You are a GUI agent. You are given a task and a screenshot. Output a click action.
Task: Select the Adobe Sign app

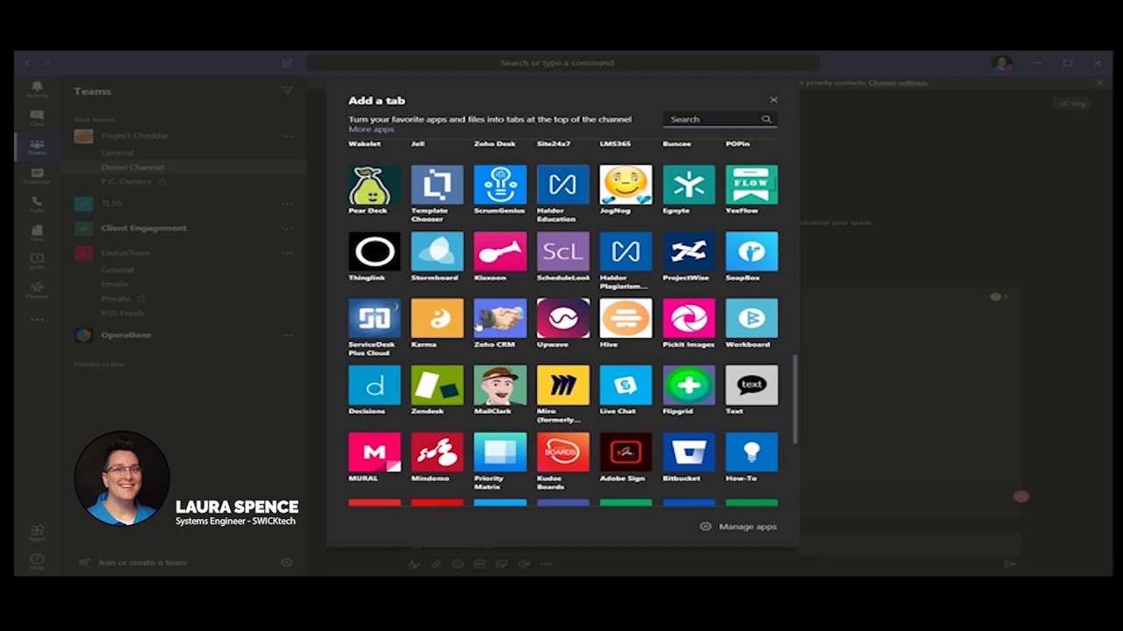pos(626,452)
